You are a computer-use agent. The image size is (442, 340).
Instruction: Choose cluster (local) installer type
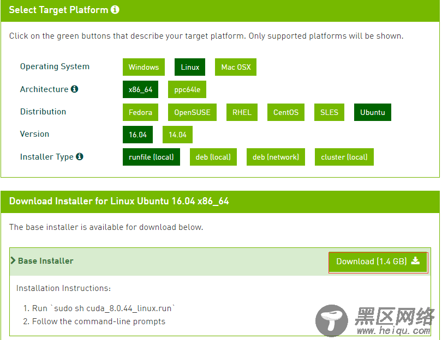coord(344,157)
